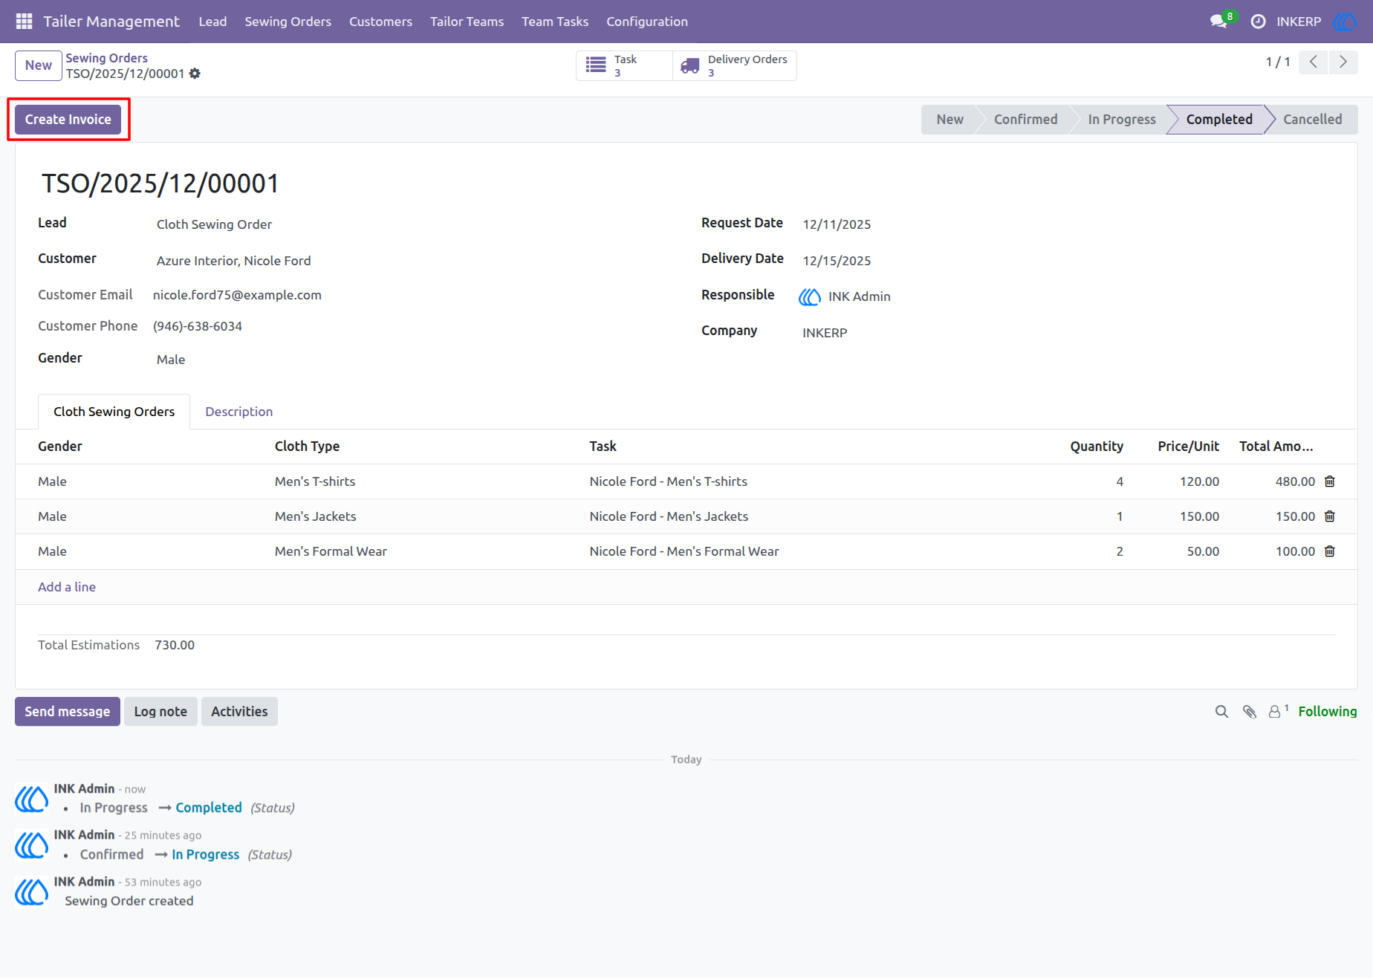The height and width of the screenshot is (980, 1373).
Task: Click the Send message button
Action: click(x=67, y=712)
